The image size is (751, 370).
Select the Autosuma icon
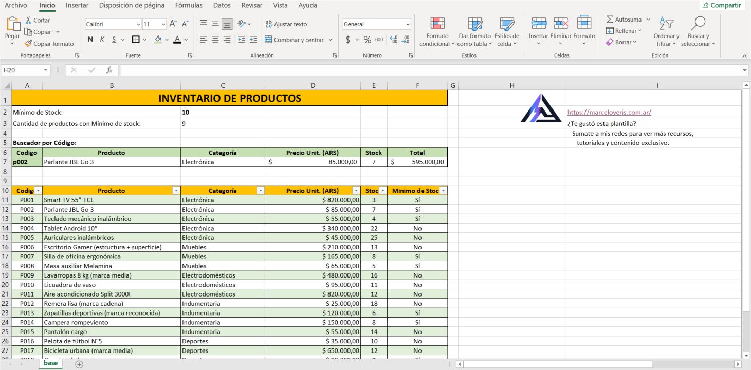(624, 20)
